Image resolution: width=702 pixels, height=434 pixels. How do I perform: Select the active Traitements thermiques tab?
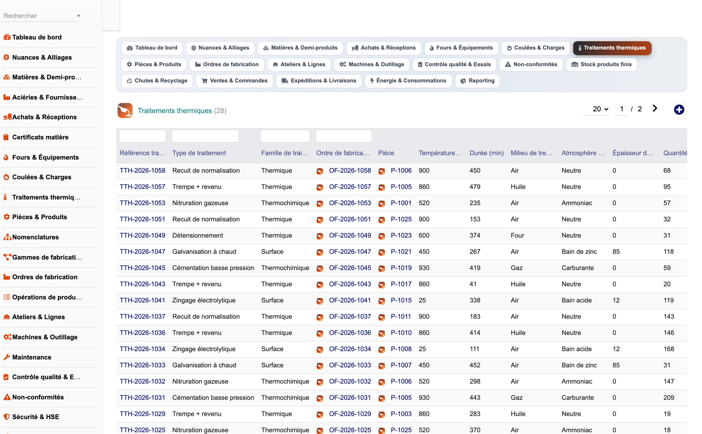pos(612,48)
